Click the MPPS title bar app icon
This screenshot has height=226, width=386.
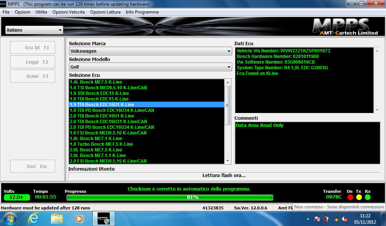click(x=3, y=4)
